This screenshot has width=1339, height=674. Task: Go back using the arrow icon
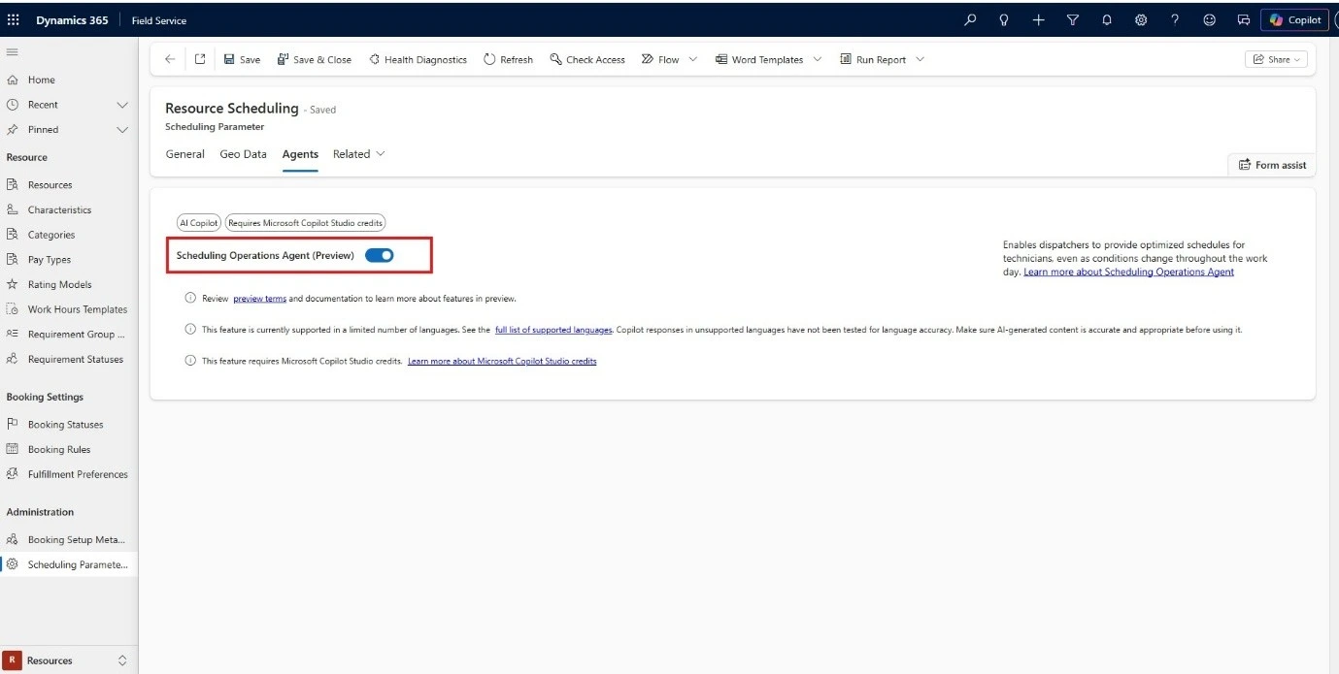click(x=170, y=59)
